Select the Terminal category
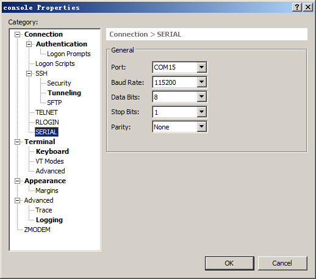This screenshot has height=279, width=316. click(40, 142)
